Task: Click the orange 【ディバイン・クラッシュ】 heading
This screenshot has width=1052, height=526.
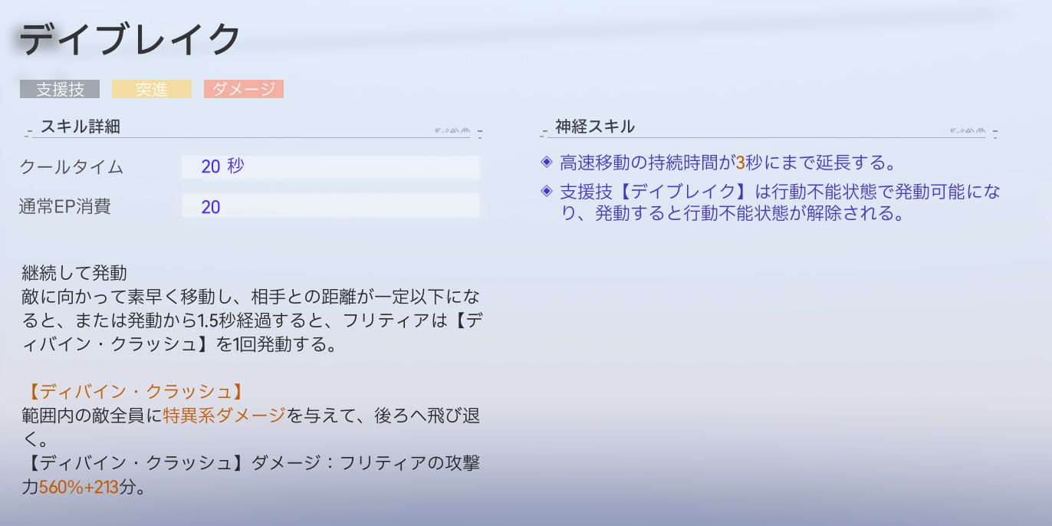Action: coord(133,391)
